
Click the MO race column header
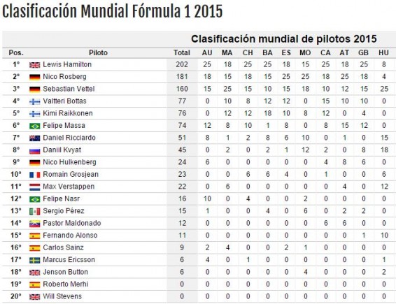pyautogui.click(x=305, y=52)
